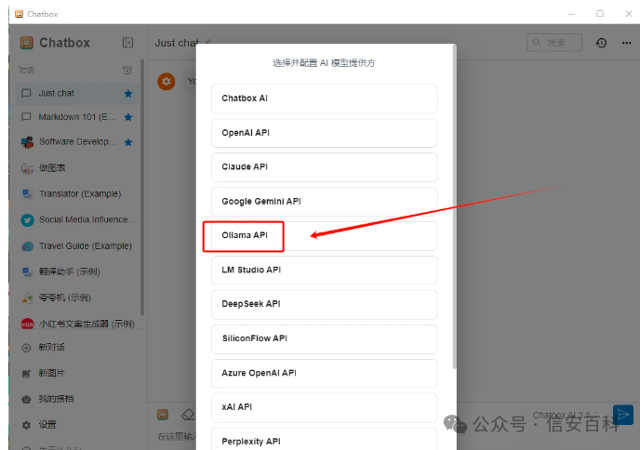Pick Azure OpenAI API provider
This screenshot has height=450, width=640.
click(x=324, y=374)
